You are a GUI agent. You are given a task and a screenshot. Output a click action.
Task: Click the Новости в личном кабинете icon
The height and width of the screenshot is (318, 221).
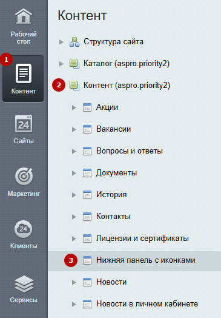click(87, 304)
